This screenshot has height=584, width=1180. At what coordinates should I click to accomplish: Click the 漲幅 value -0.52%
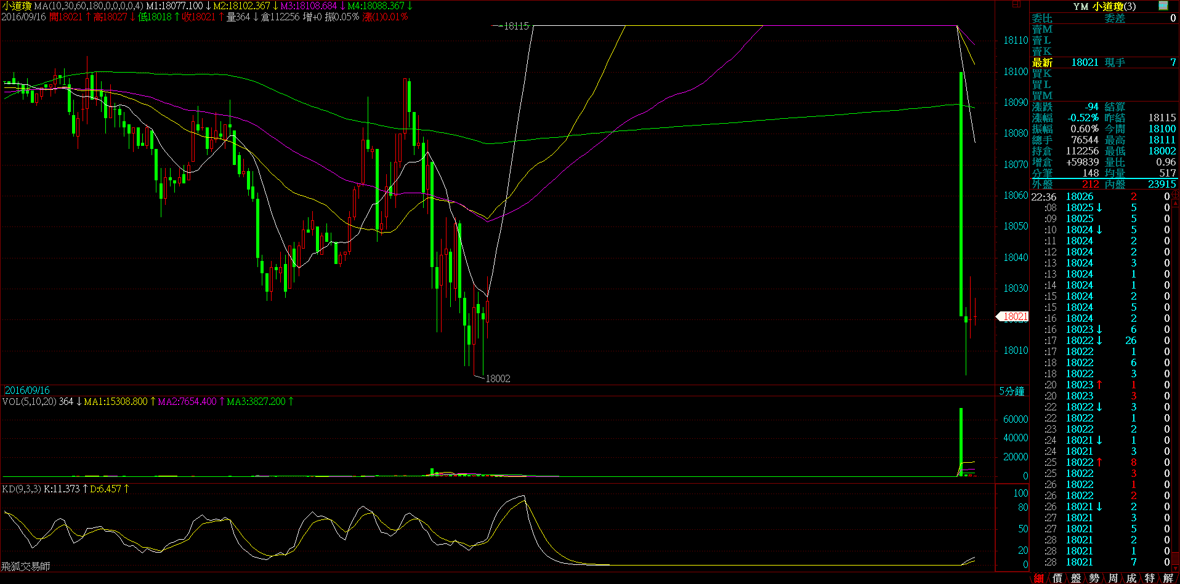click(1083, 118)
